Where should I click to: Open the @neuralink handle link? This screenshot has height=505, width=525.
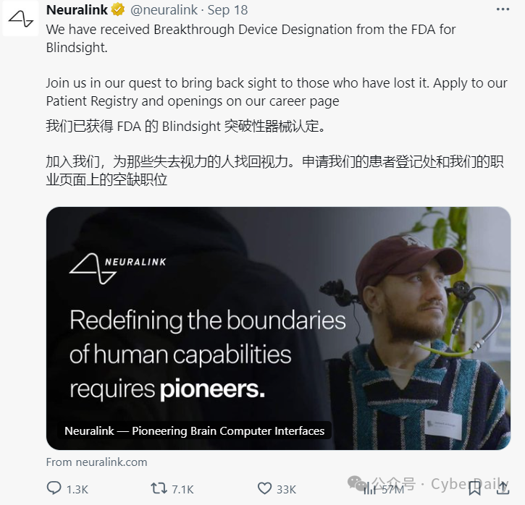164,10
